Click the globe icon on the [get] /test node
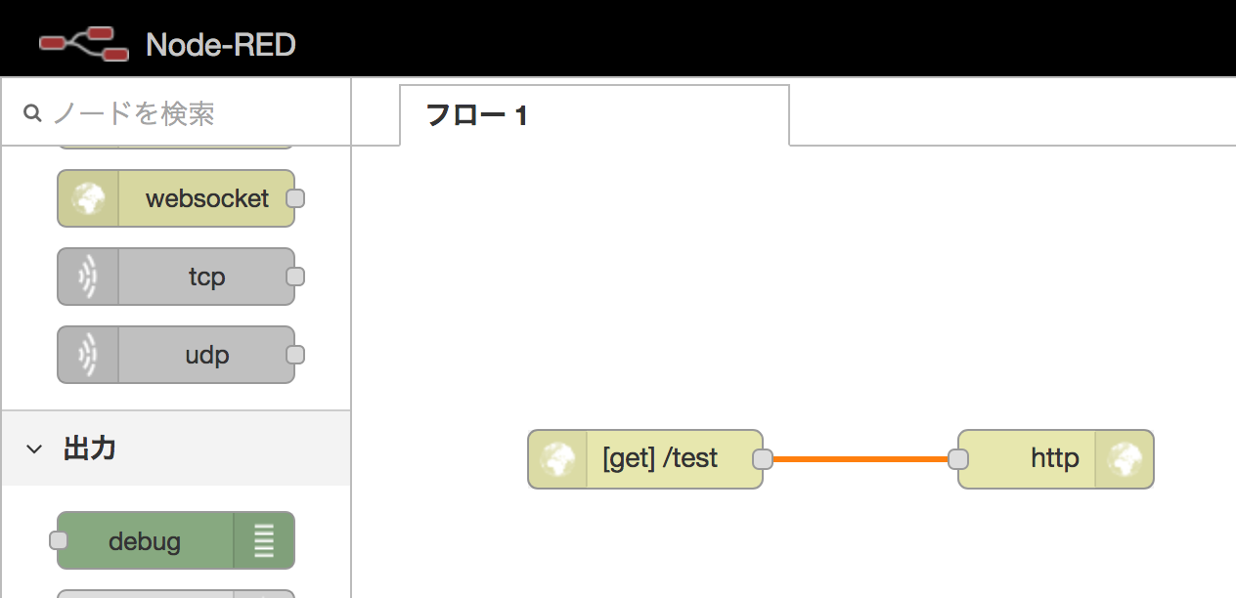Viewport: 1236px width, 598px height. point(556,458)
